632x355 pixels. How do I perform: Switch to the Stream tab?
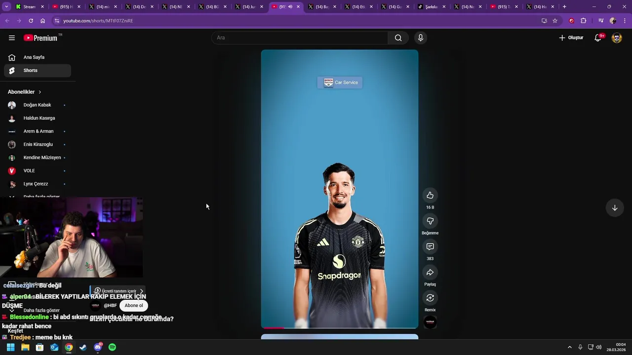click(x=29, y=7)
